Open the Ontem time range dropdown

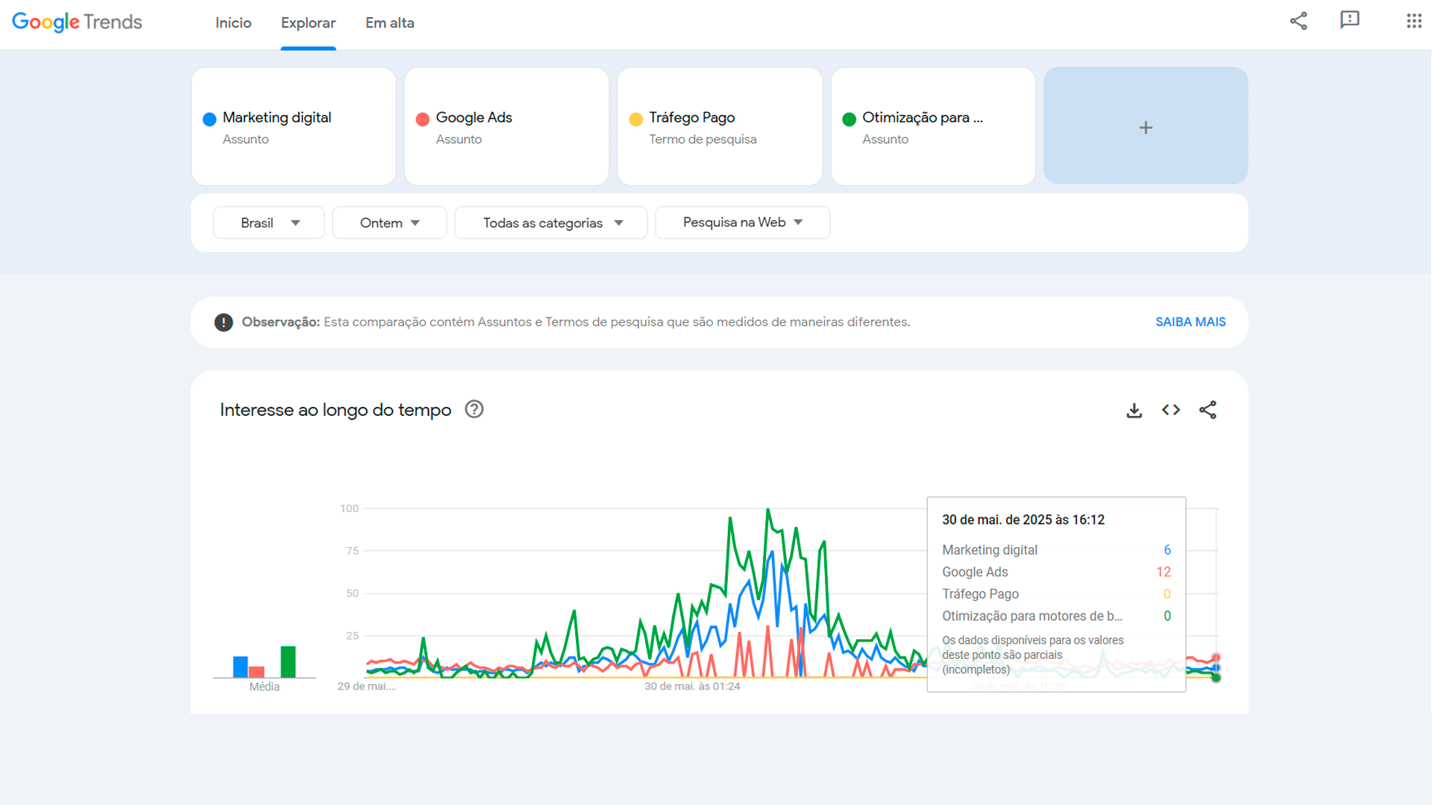pos(389,223)
